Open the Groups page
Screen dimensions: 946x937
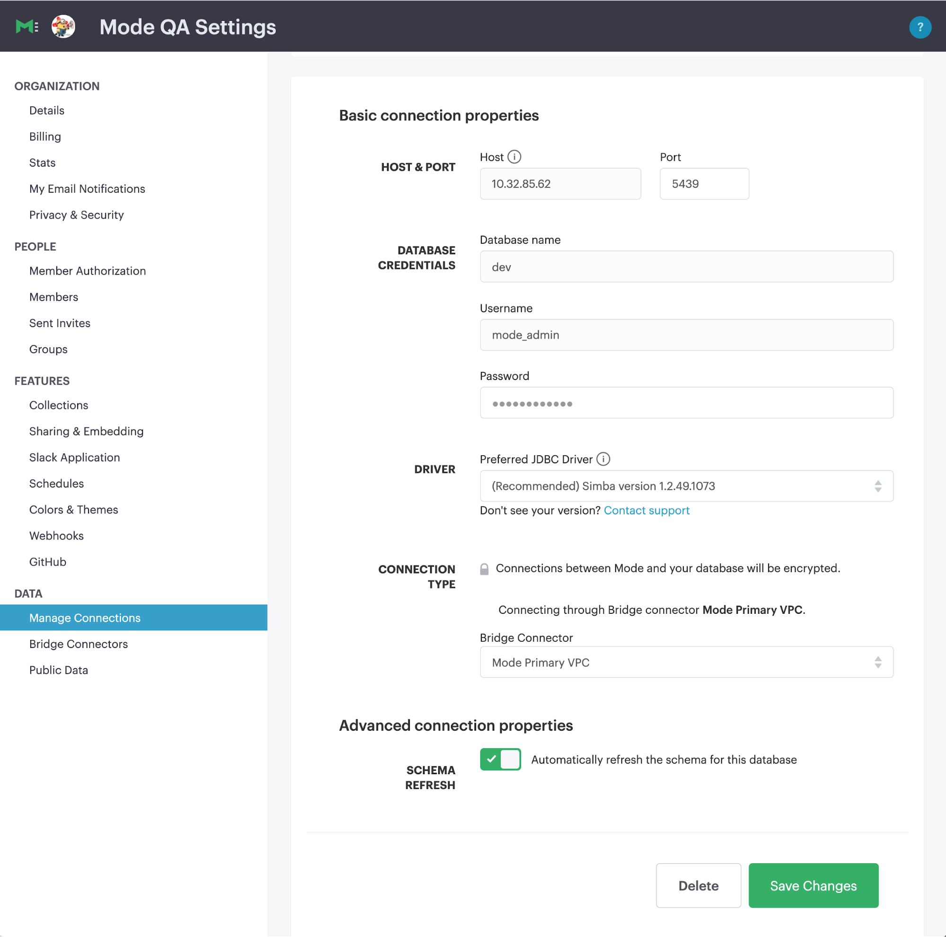48,349
